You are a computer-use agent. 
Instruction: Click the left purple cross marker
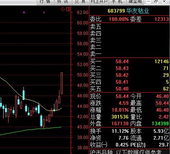point(24,12)
